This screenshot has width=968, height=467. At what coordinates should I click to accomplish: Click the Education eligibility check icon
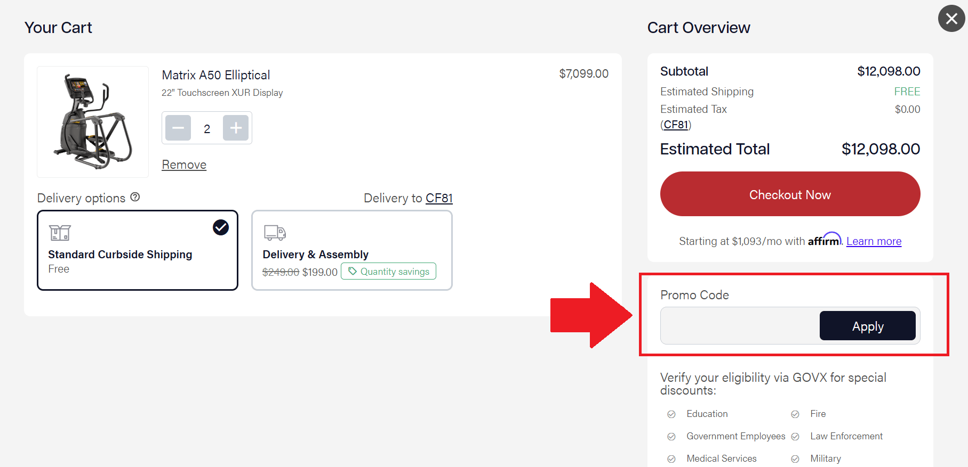coord(671,414)
